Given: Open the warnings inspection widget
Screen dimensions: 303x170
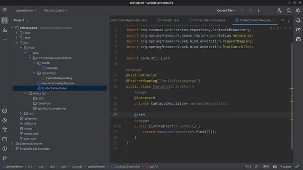Looking at the screenshot, I should (x=276, y=28).
